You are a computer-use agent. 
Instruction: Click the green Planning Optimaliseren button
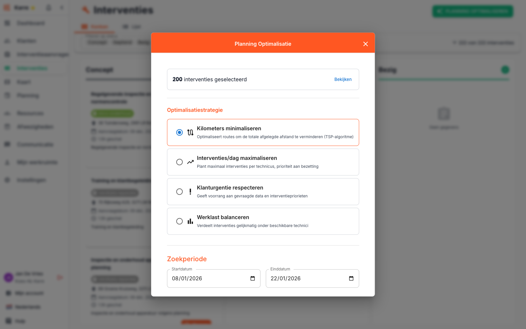(x=472, y=11)
